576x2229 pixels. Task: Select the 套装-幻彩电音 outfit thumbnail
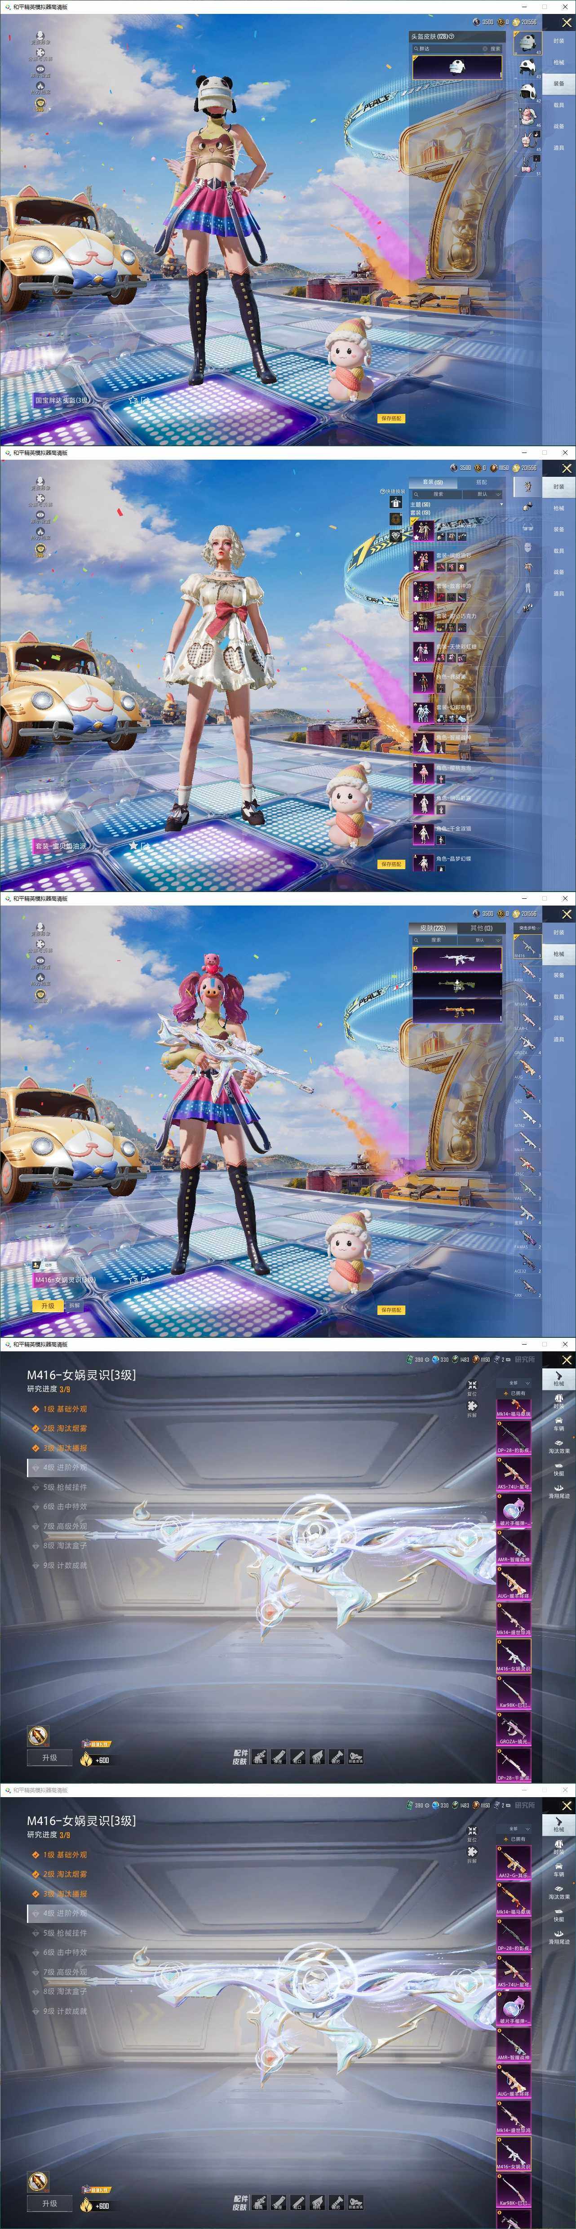423,712
